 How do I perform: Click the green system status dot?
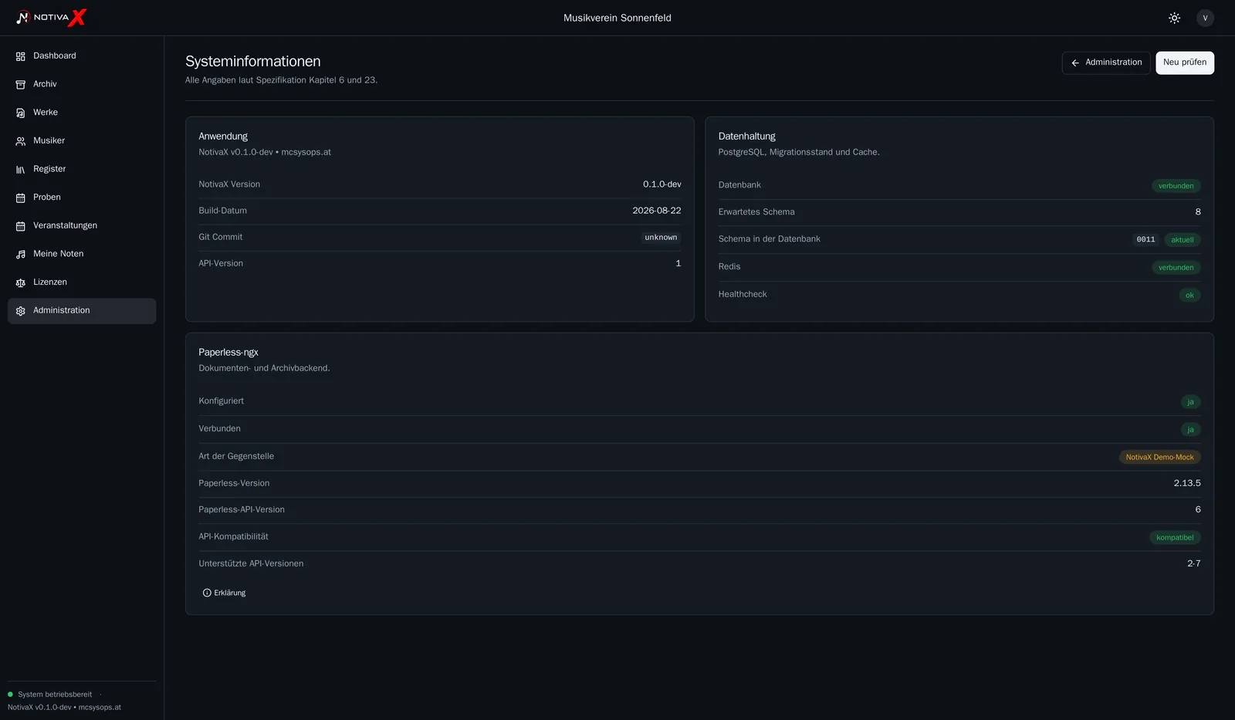[x=11, y=695]
